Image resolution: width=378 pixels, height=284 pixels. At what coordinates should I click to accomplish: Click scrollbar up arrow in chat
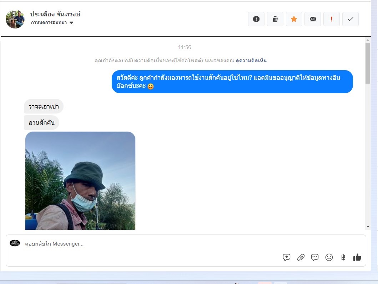pyautogui.click(x=368, y=40)
